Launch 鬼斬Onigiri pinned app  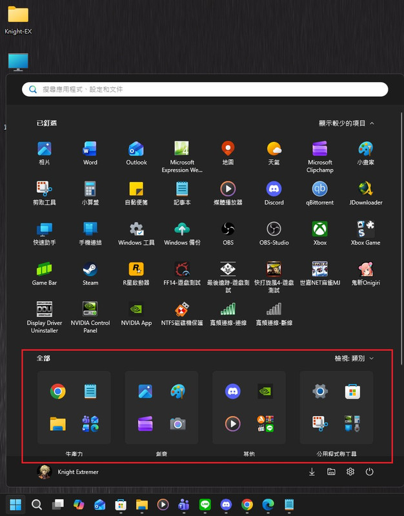click(365, 273)
